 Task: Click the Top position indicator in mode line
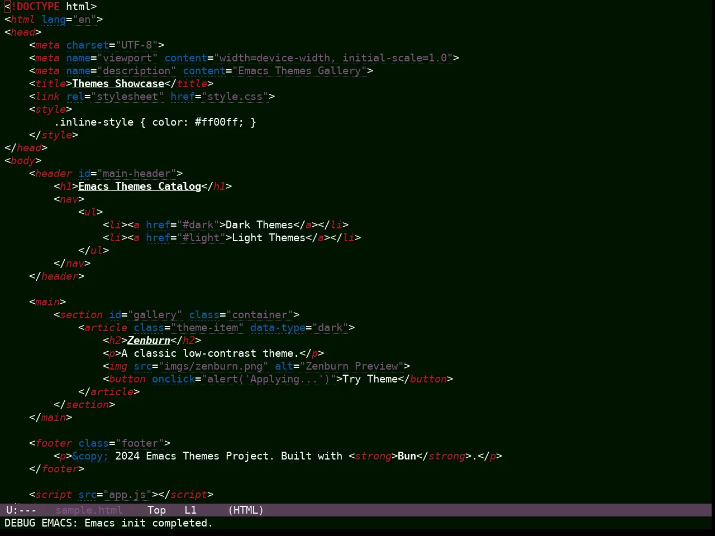pos(157,510)
